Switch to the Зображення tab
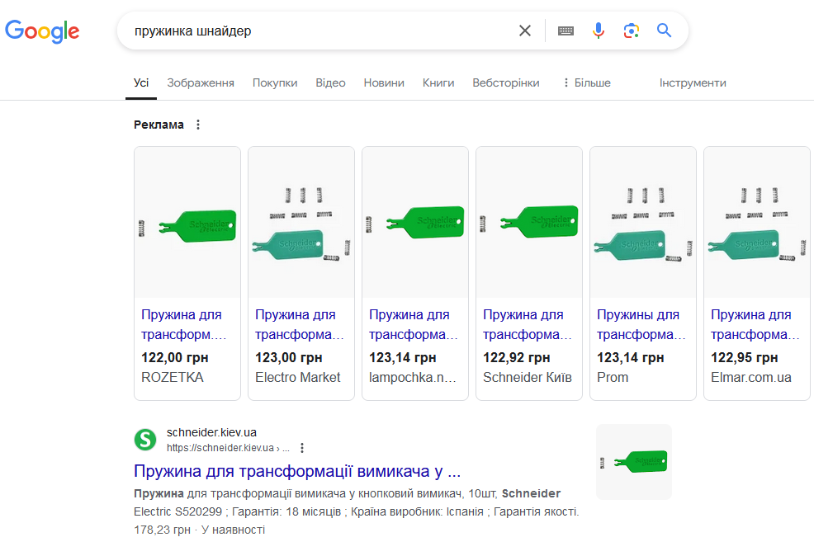Viewport: 814px width, 556px height. [201, 82]
